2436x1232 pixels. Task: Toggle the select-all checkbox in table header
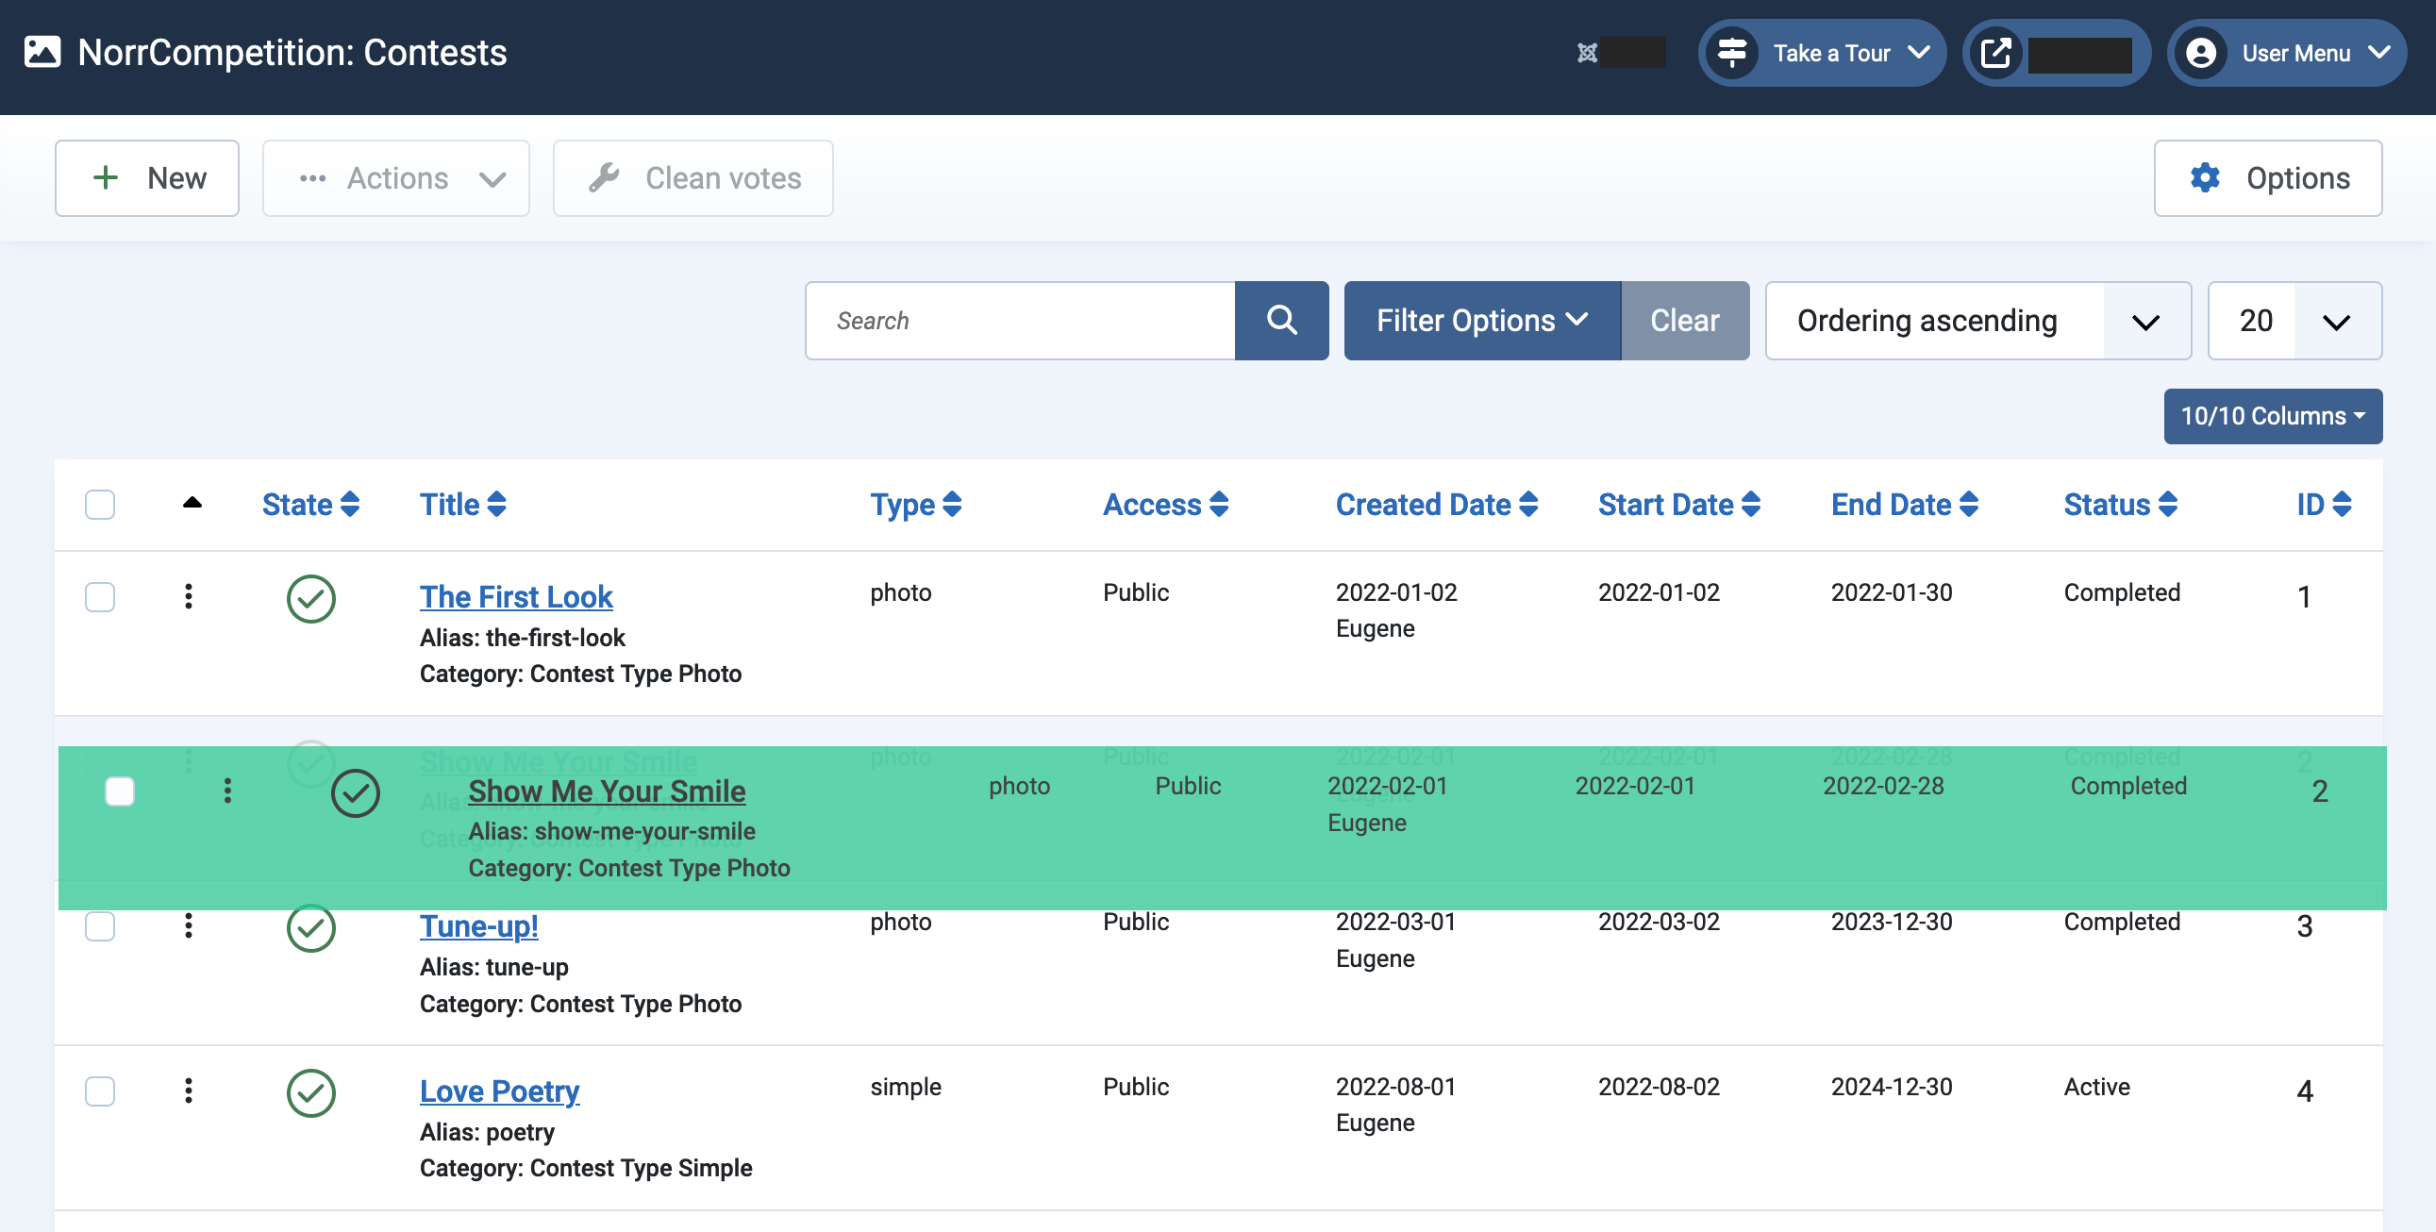tap(99, 504)
